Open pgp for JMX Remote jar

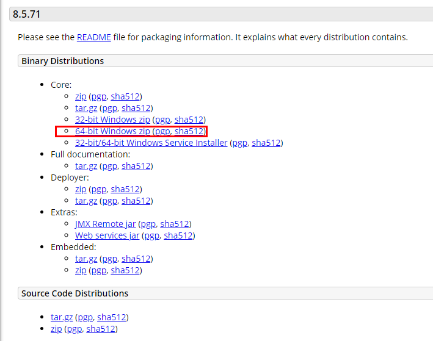tap(148, 224)
